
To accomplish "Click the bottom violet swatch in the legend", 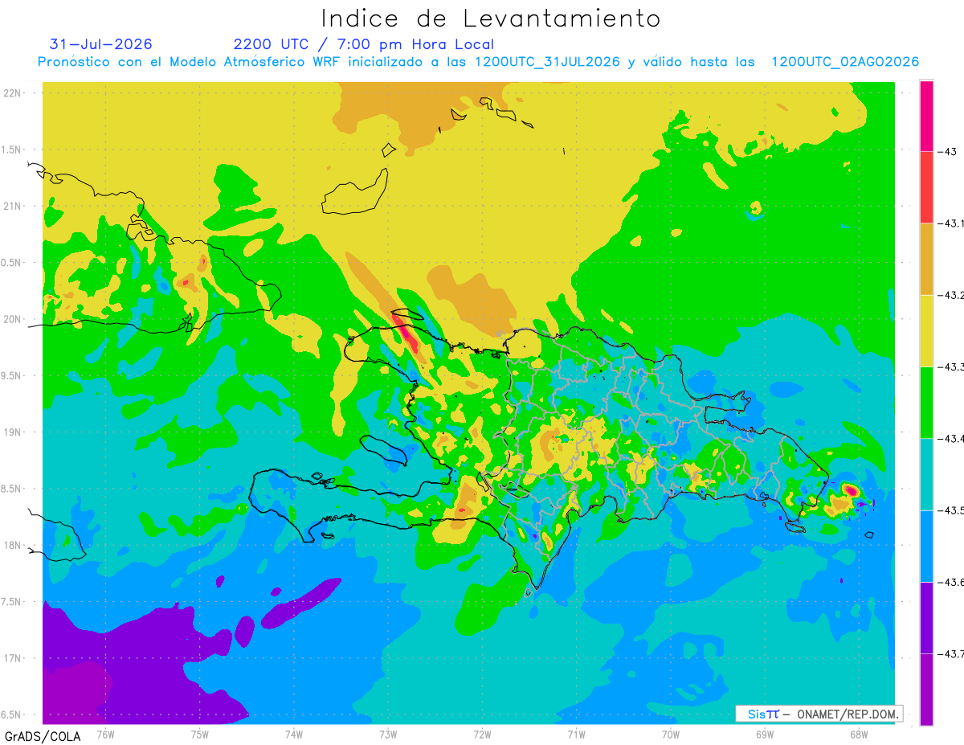I will (x=926, y=689).
